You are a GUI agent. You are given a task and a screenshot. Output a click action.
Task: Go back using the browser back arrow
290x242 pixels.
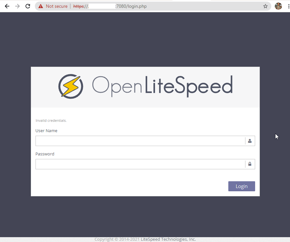[7, 6]
